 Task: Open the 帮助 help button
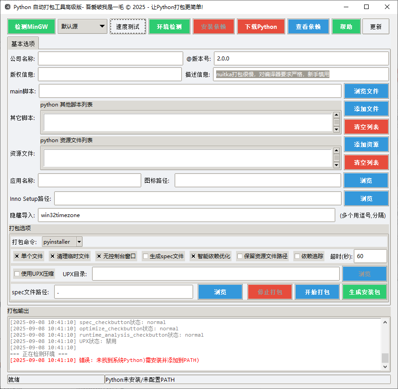pos(346,27)
